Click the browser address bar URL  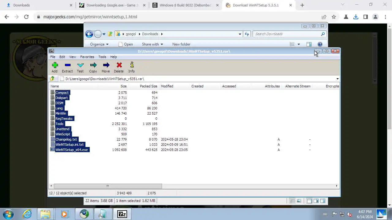(x=90, y=17)
